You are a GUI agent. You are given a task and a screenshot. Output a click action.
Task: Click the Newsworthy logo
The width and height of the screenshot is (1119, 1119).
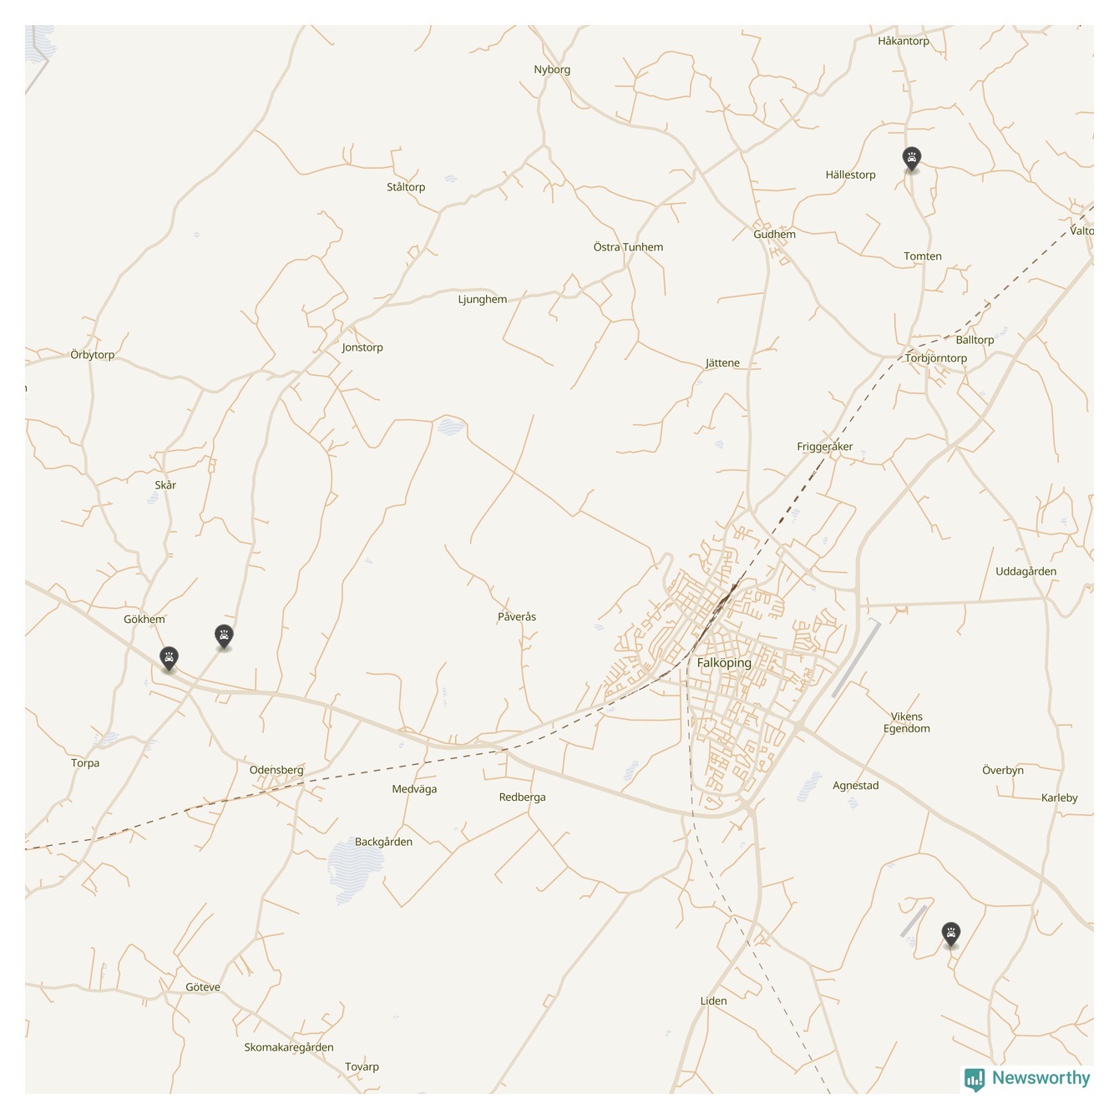pyautogui.click(x=1027, y=1078)
